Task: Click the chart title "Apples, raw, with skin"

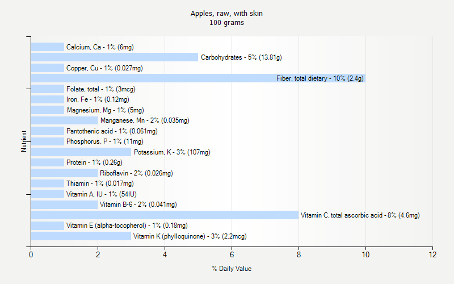Action: [226, 13]
